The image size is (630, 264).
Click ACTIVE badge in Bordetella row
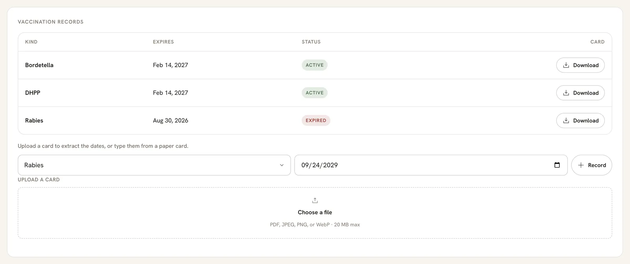315,65
